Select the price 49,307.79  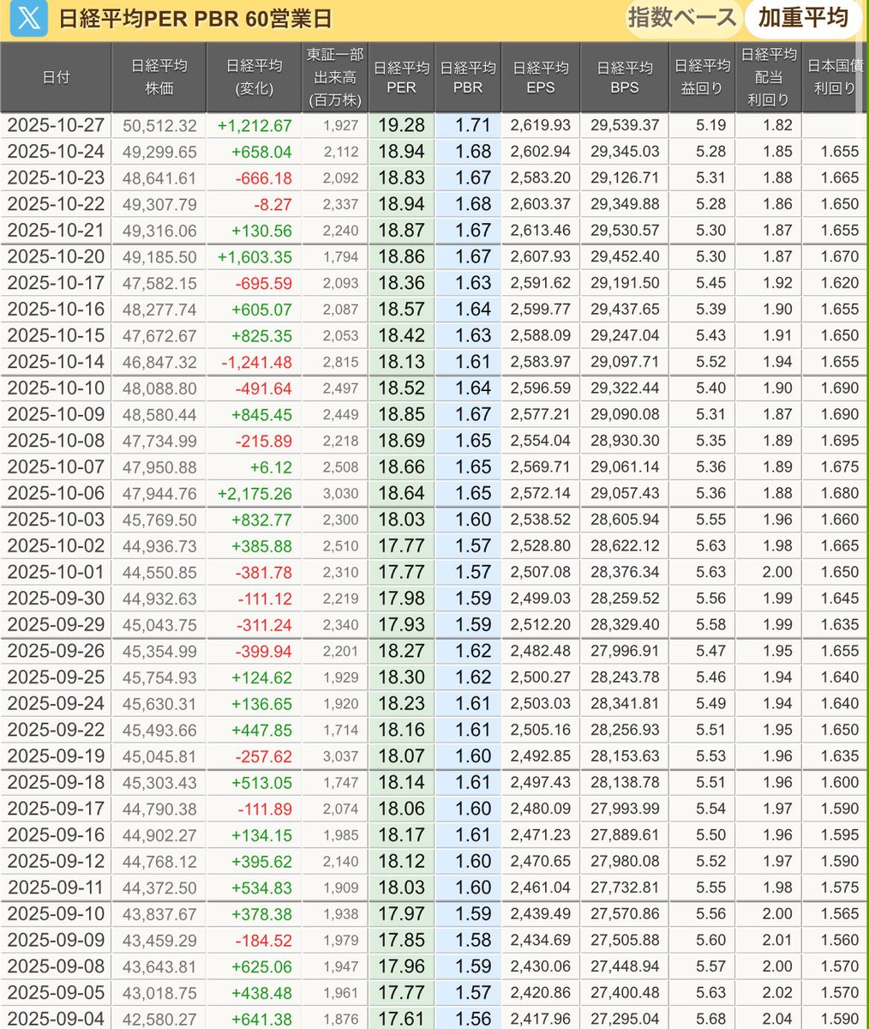coord(159,205)
